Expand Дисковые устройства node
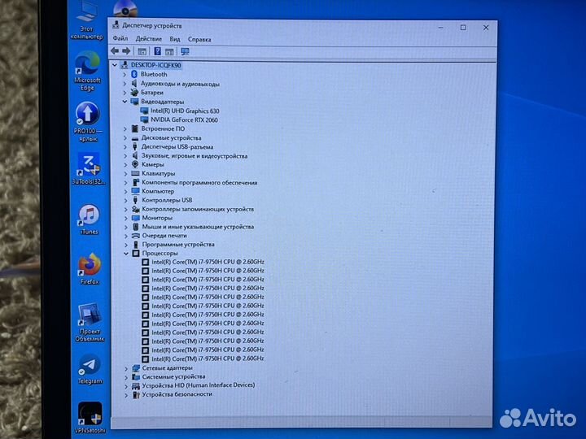Screen dimensions: 586x439 coord(125,137)
